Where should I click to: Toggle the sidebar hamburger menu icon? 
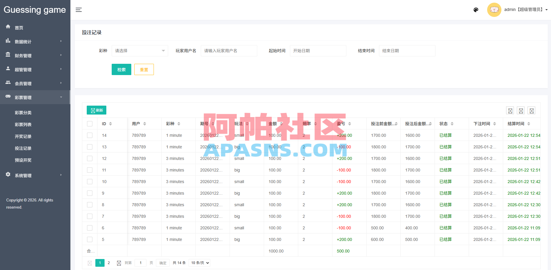coord(79,10)
